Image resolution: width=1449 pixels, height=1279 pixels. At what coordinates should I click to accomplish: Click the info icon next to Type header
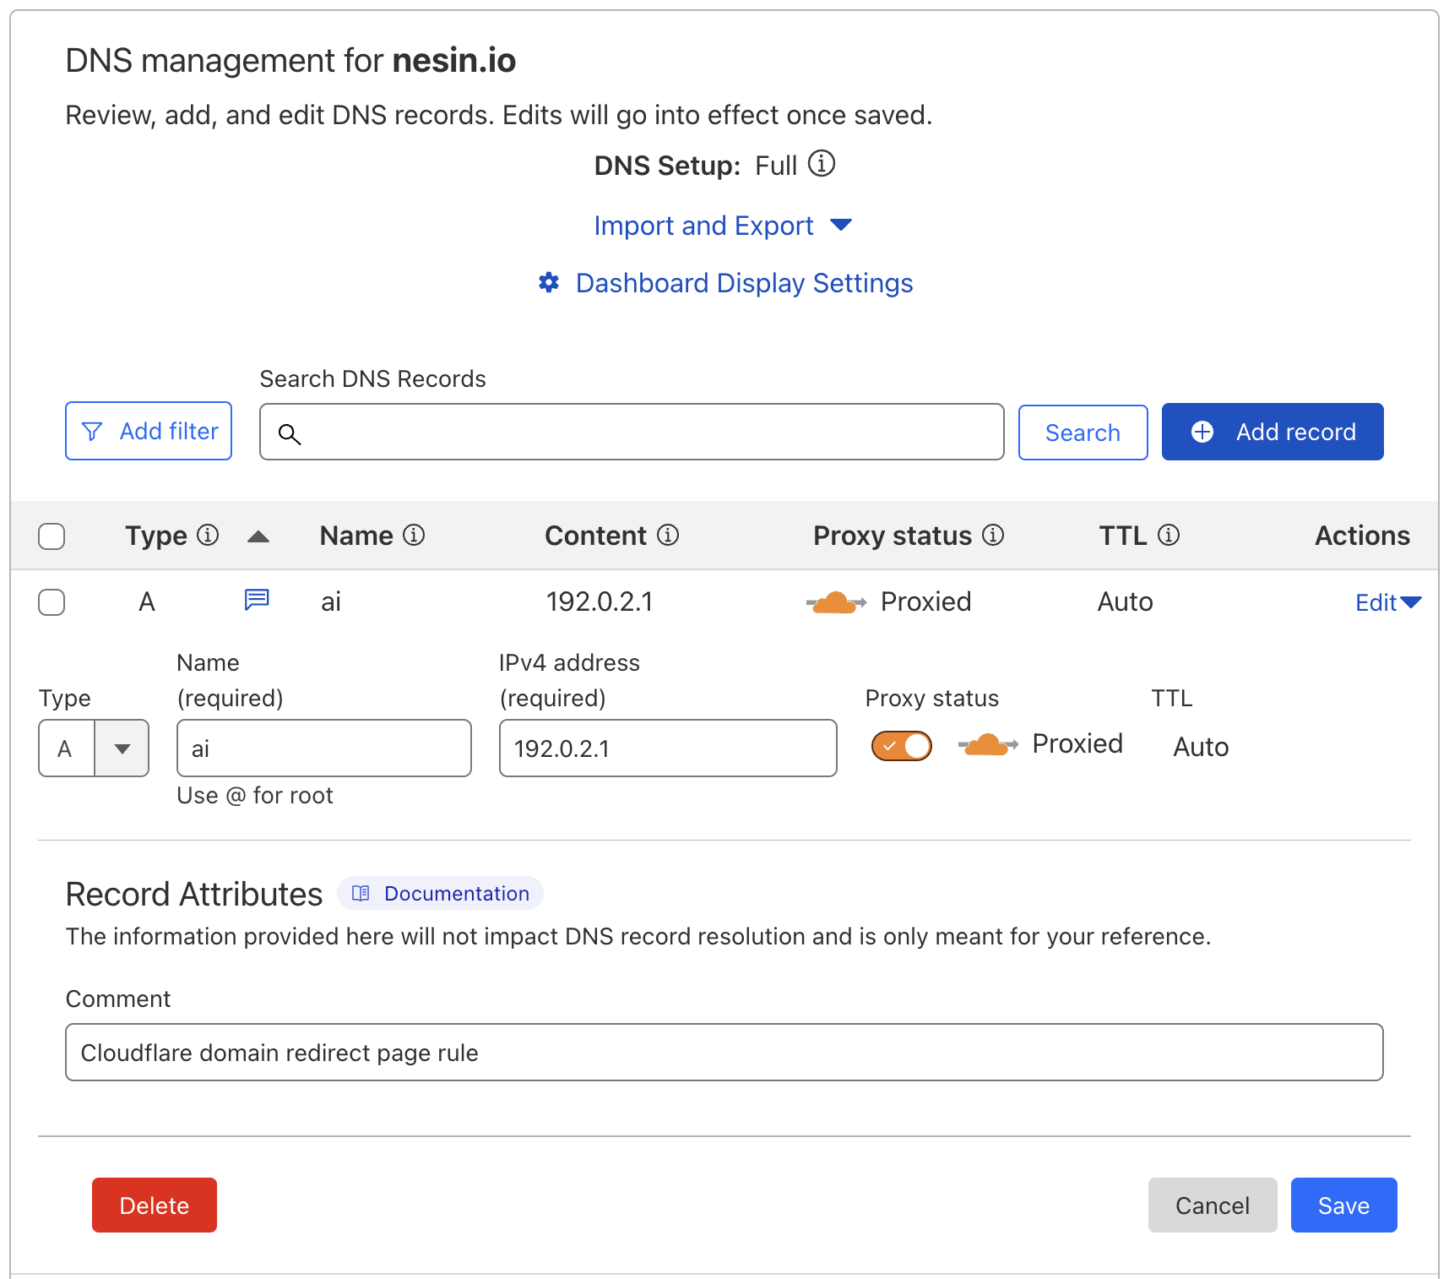pyautogui.click(x=208, y=535)
